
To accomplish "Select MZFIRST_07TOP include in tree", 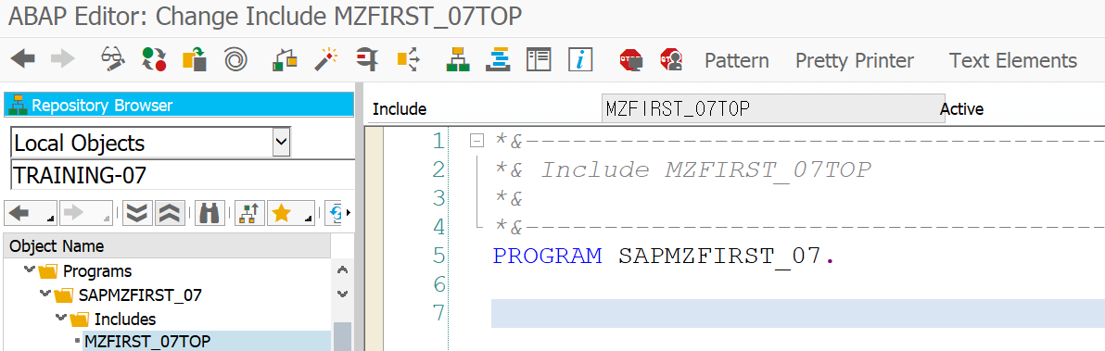I will 147,342.
